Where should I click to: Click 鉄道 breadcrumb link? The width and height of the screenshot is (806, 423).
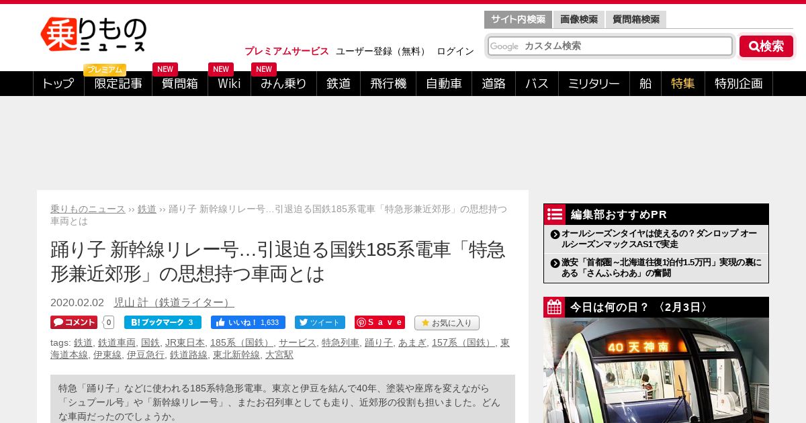147,209
